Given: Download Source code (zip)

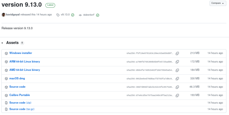Looking at the screenshot, I should tap(20, 103).
